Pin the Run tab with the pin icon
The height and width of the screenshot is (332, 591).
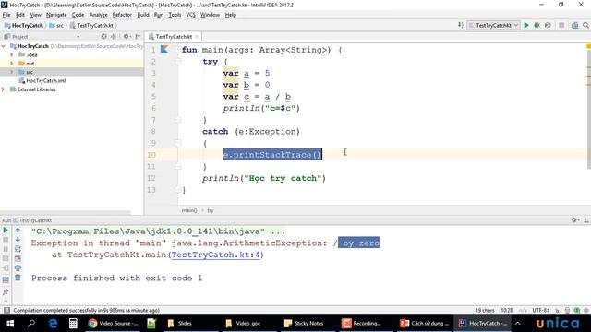pos(6,292)
